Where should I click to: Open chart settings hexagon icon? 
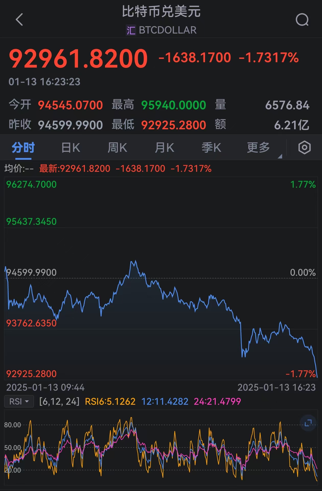(305, 147)
